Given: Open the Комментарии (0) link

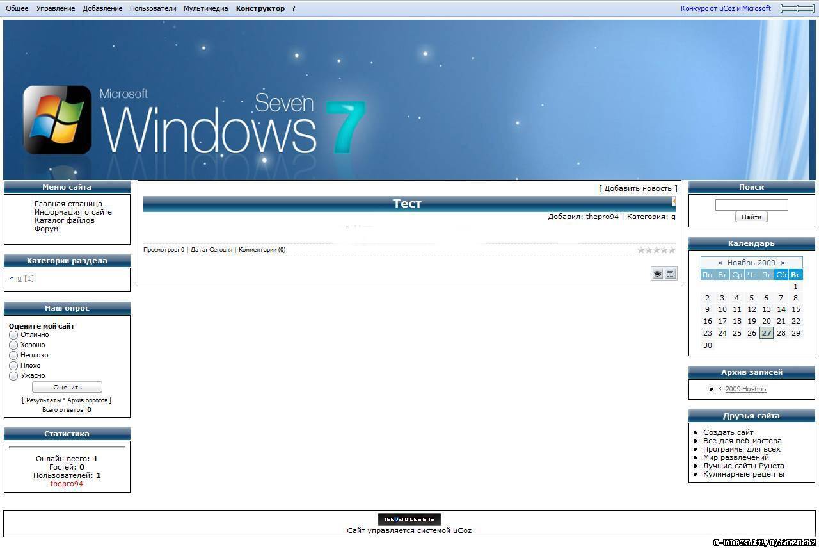Looking at the screenshot, I should point(262,250).
